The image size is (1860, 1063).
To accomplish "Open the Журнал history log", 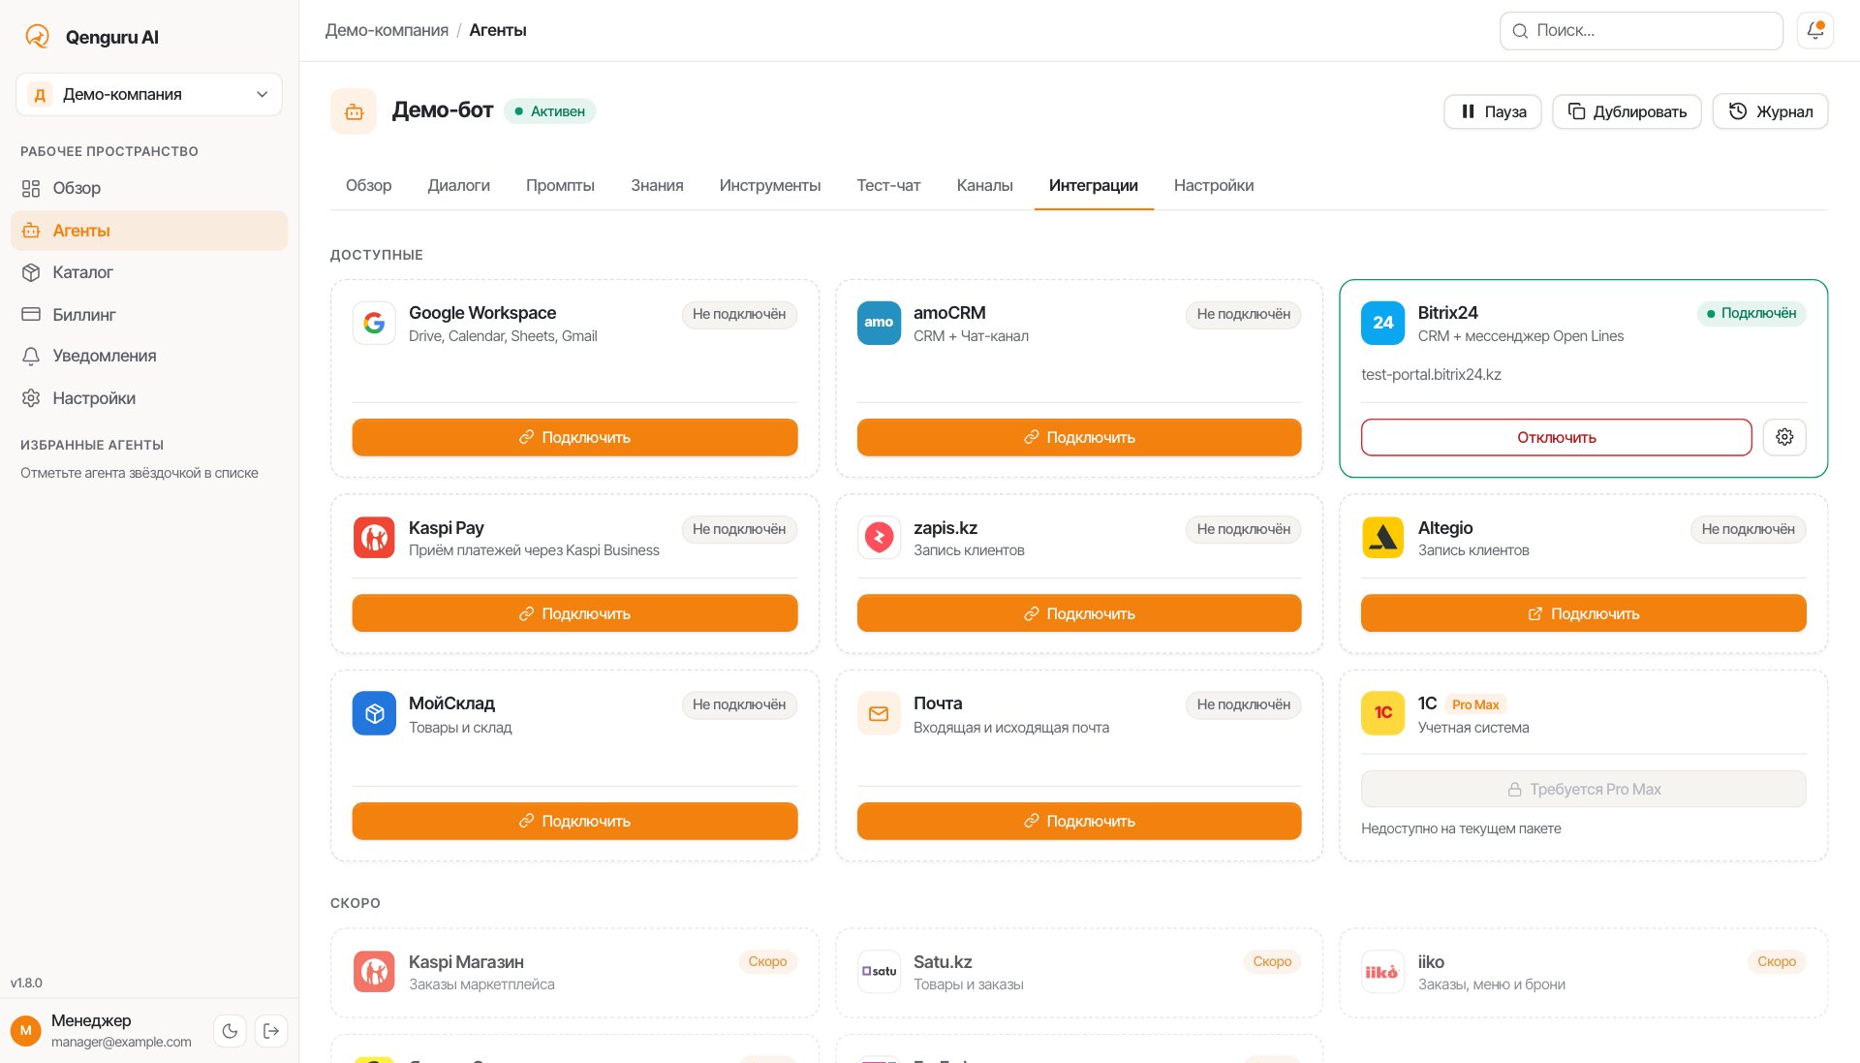I will coord(1770,111).
